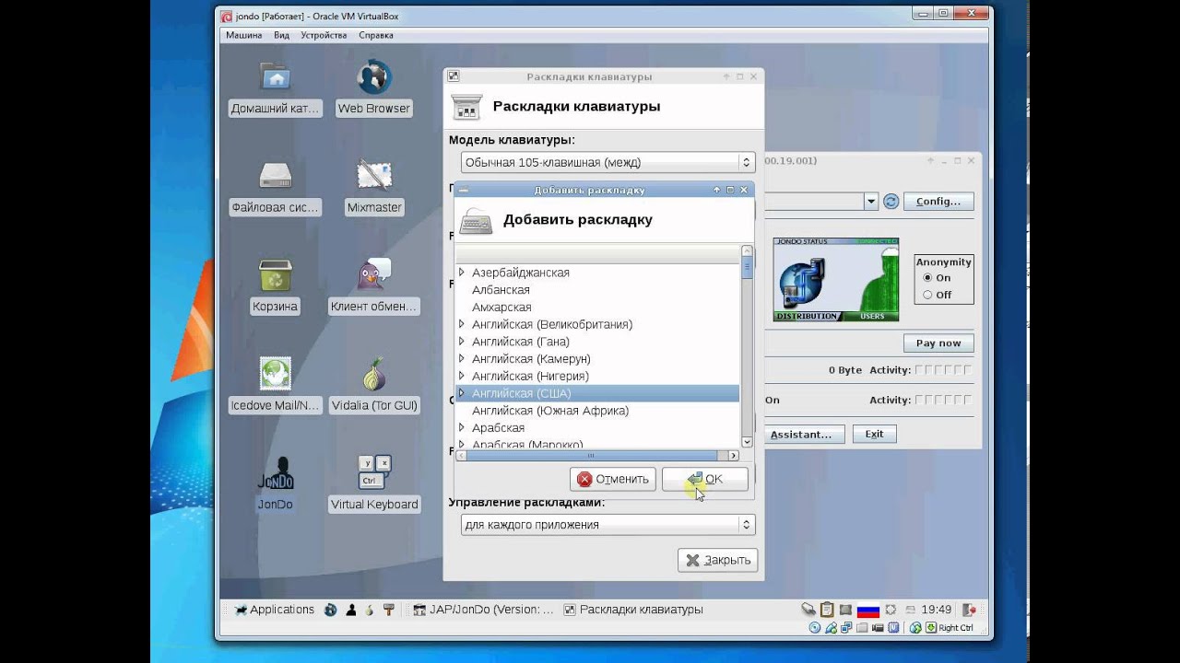Screen dimensions: 1180x663
Task: Open the Вид menu in VirtualBox
Action: tap(281, 35)
